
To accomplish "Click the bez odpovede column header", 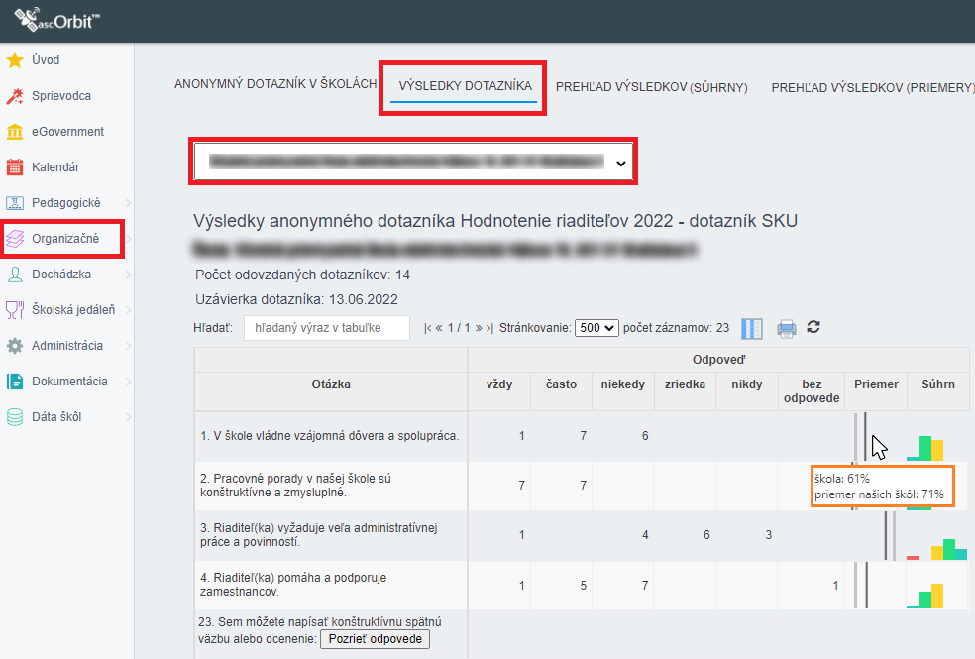I will coord(811,391).
